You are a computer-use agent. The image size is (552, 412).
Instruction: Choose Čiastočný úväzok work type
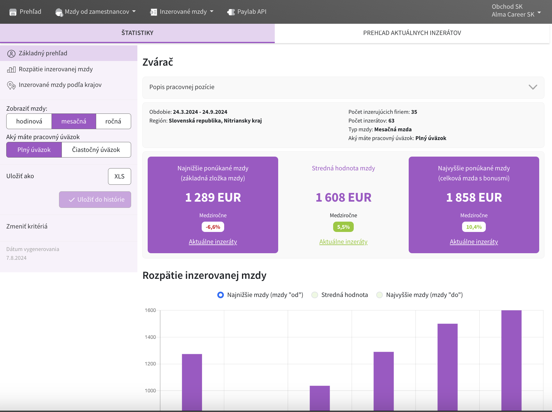[96, 150]
